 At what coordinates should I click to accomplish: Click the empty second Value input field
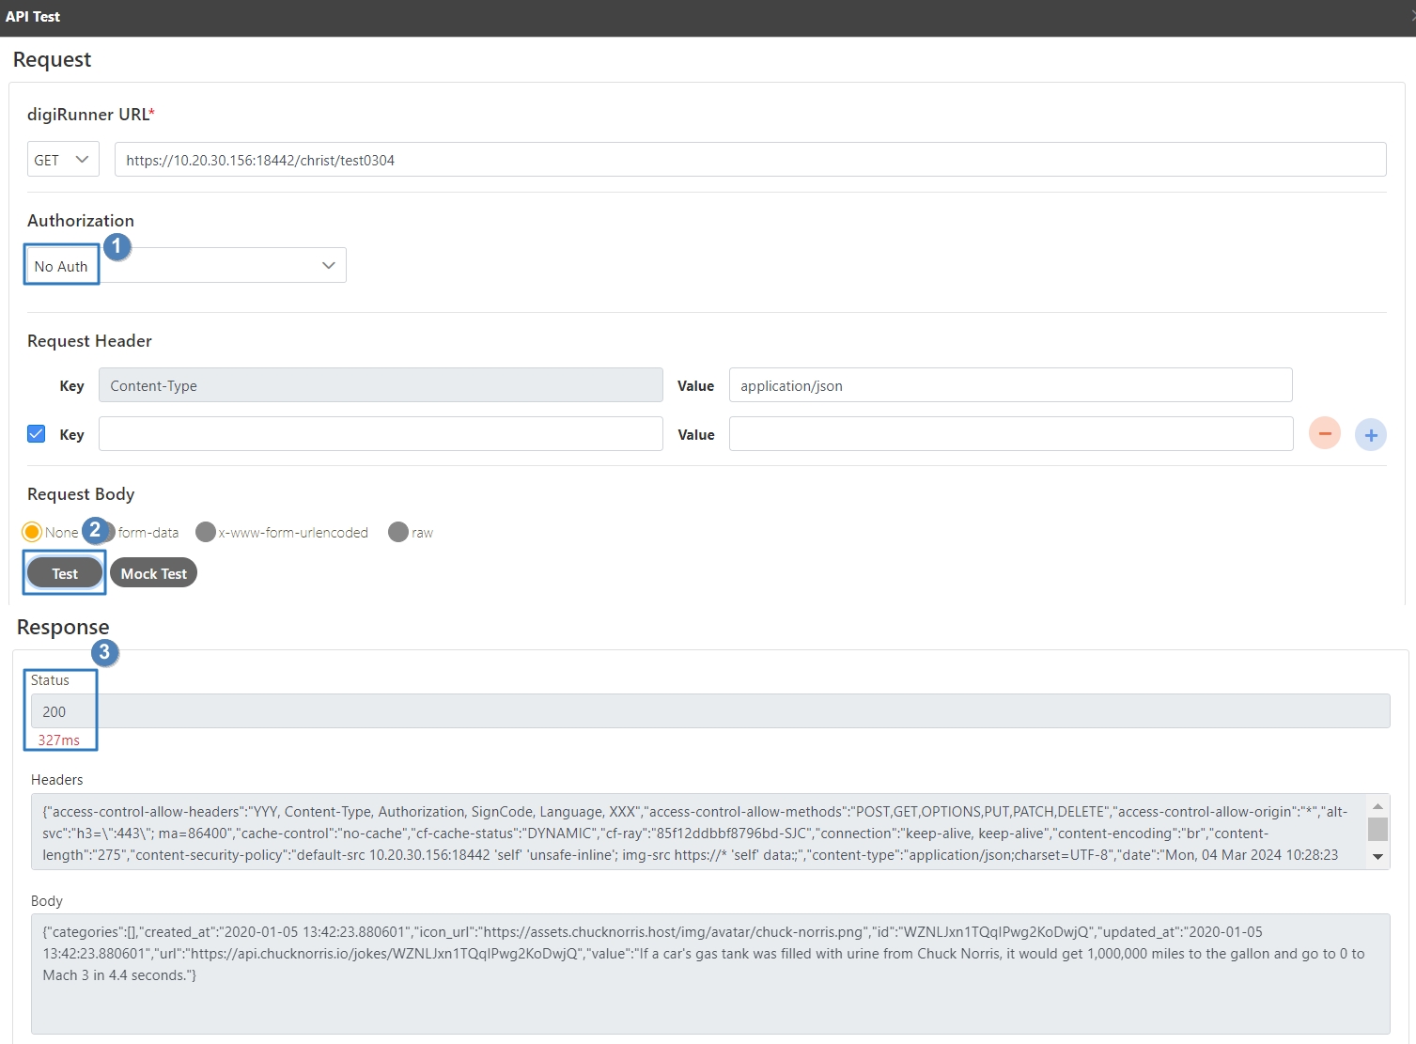point(1010,434)
